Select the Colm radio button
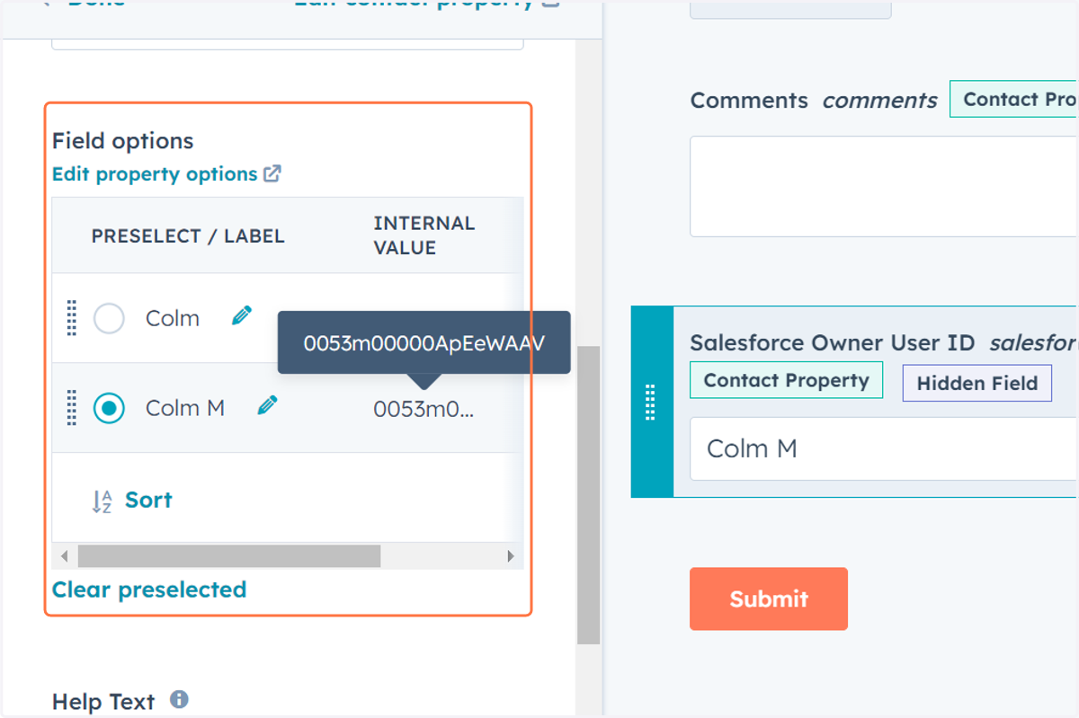 [109, 318]
